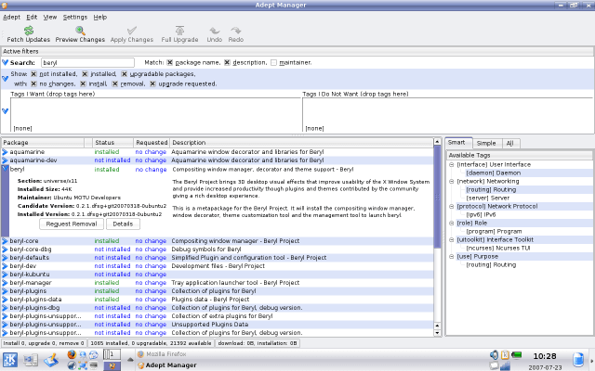Collapse the [uitoolkit] Interface Toolkit node
The width and height of the screenshot is (595, 371).
(452, 239)
